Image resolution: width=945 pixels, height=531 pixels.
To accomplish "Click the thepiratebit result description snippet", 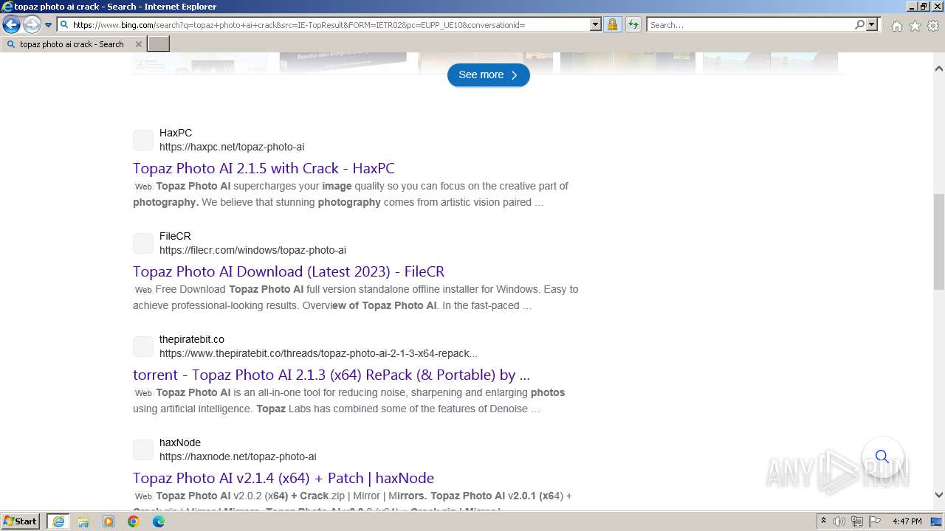I will click(349, 400).
